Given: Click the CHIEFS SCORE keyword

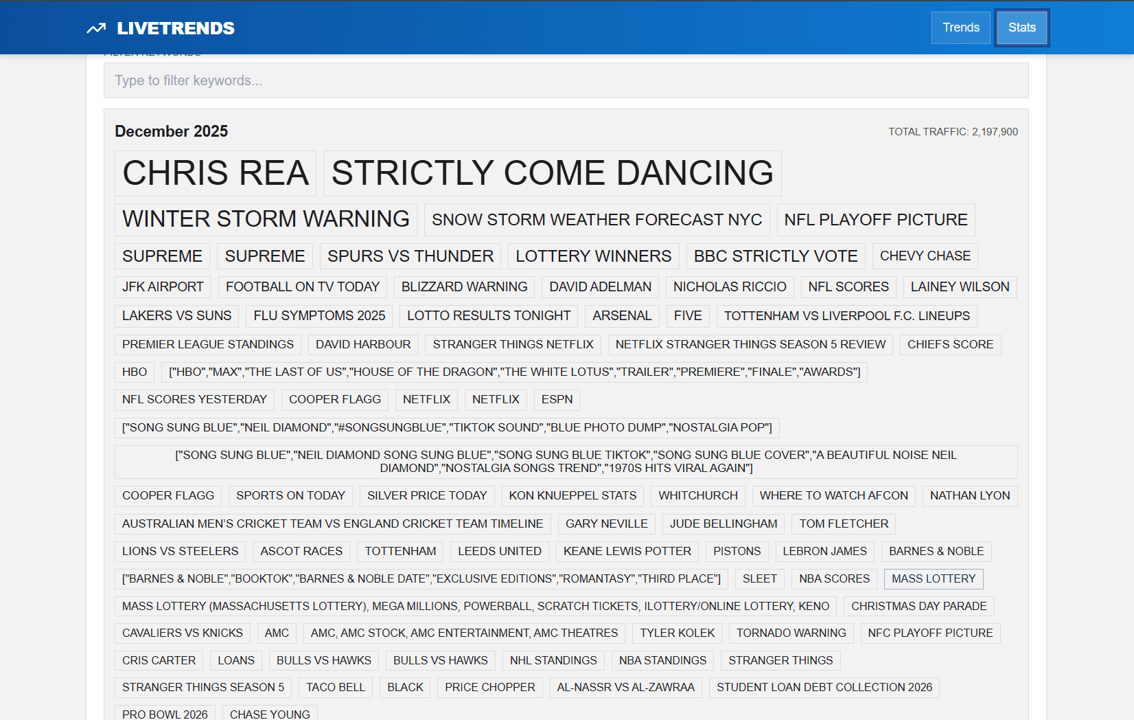Looking at the screenshot, I should (x=950, y=345).
